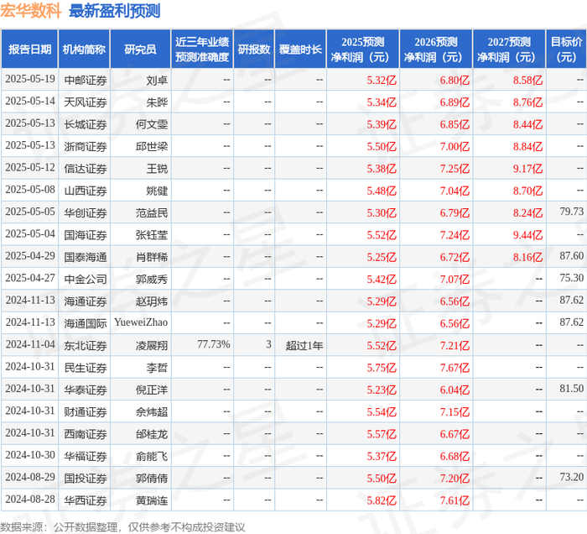Viewport: 587px width, 534px height.
Task: Click researcher name 肖群稀
Action: pyautogui.click(x=152, y=257)
